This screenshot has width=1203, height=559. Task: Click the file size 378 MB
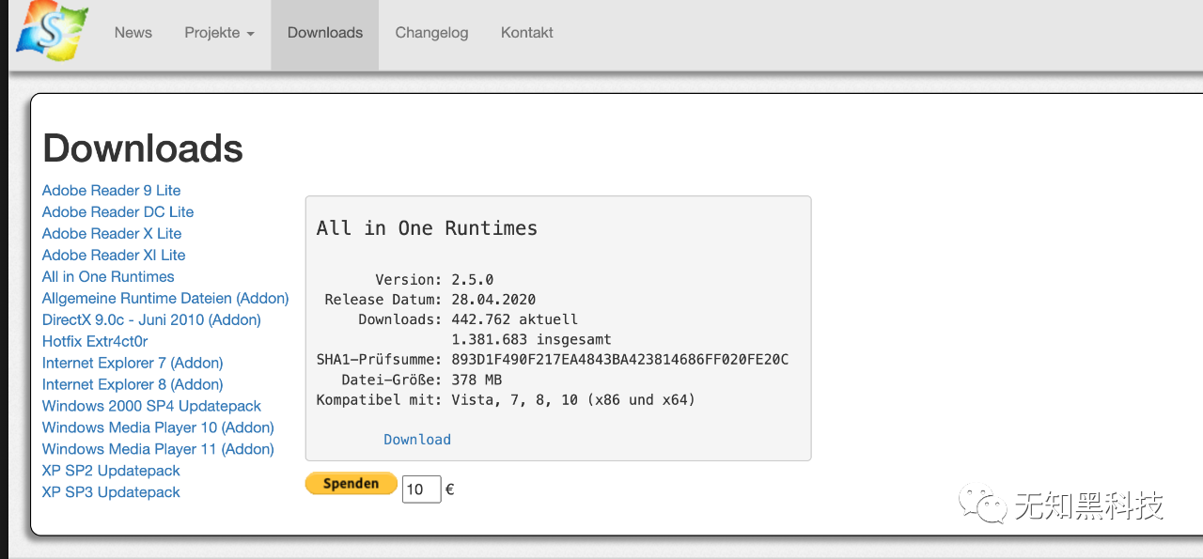[477, 380]
